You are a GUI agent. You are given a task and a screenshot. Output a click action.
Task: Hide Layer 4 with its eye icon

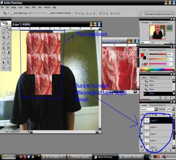(142, 127)
